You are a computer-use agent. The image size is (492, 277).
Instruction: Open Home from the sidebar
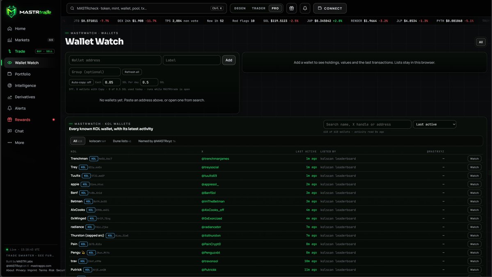pyautogui.click(x=20, y=29)
